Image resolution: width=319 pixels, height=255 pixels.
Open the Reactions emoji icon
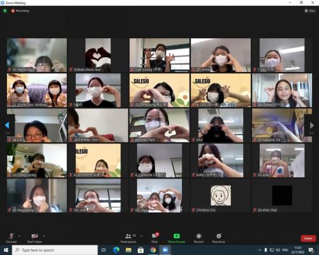[x=219, y=236]
